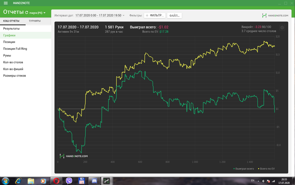Open the Windows Start button

(5, 181)
